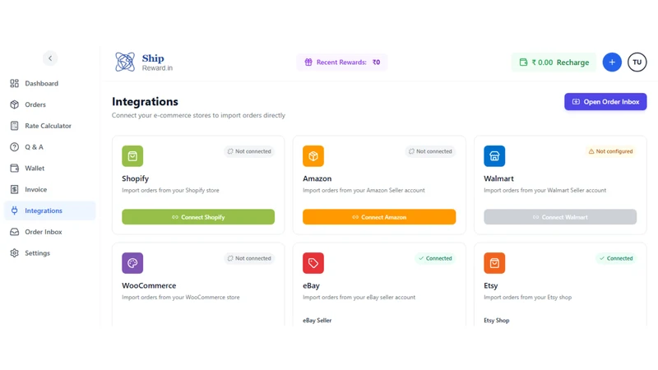Open the TU user avatar menu

coord(637,62)
